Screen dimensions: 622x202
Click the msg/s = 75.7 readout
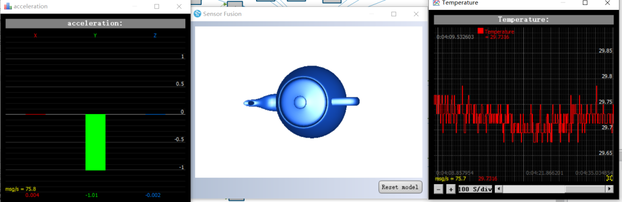coord(451,179)
